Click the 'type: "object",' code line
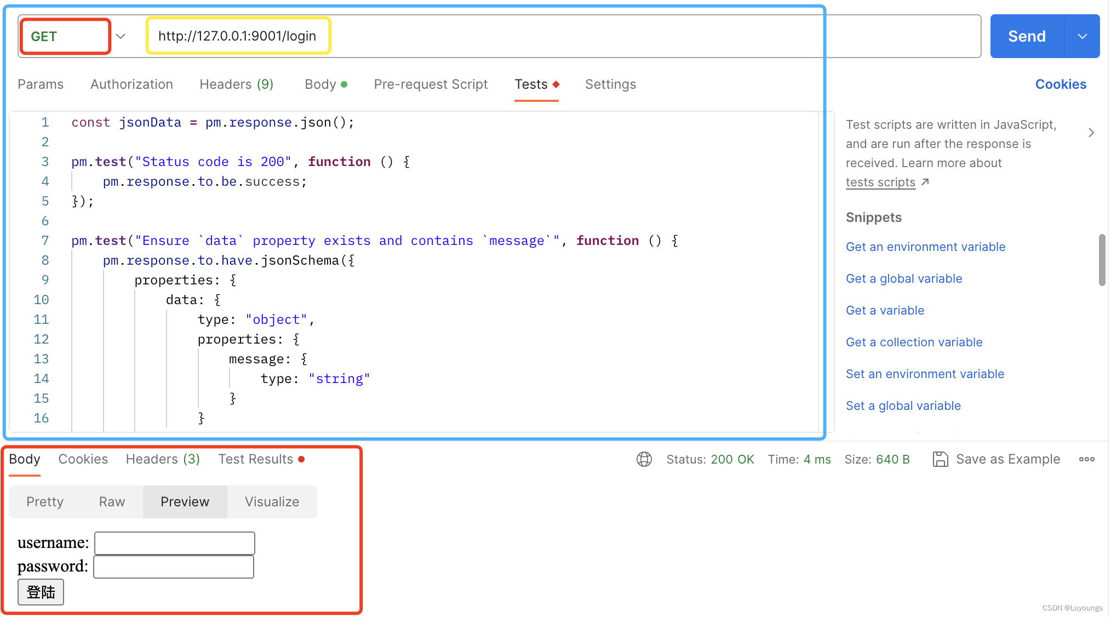Viewport: 1111px width, 617px height. [256, 319]
